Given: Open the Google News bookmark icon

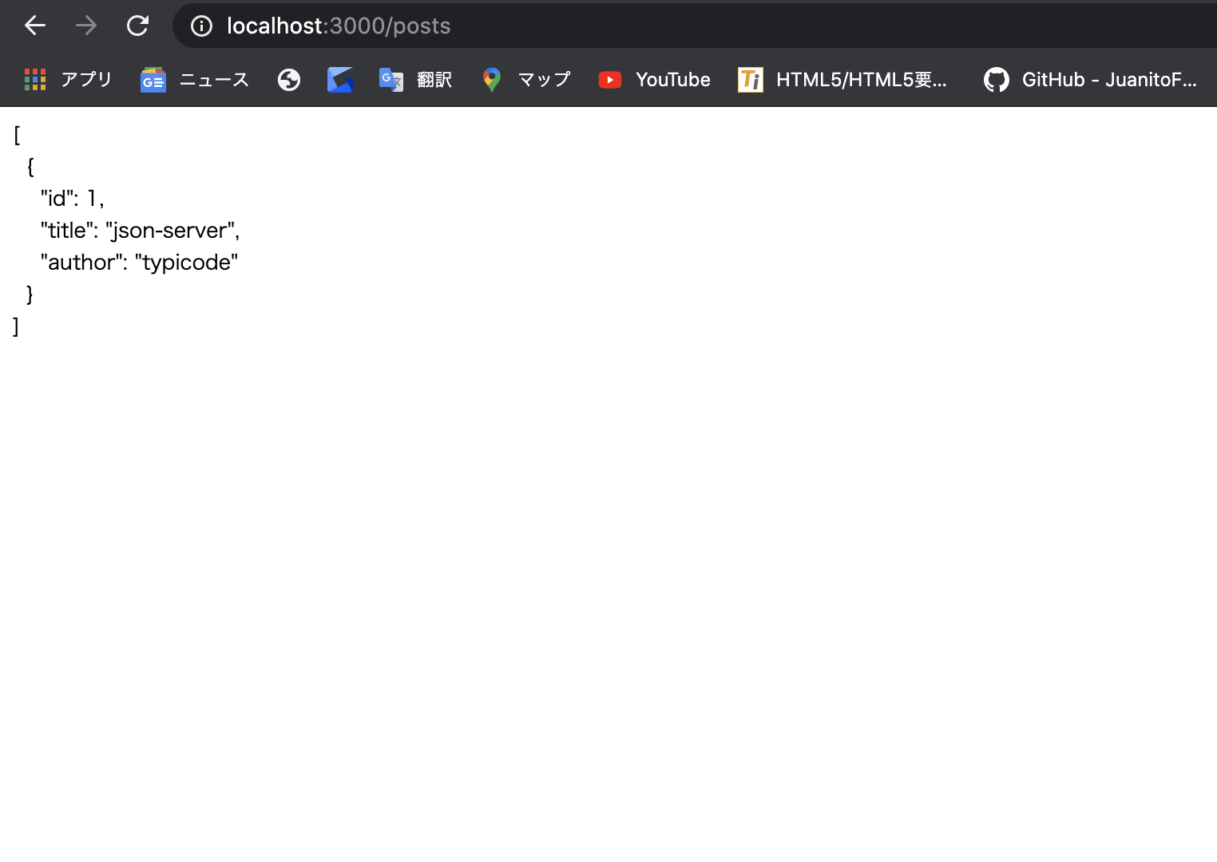Looking at the screenshot, I should click(153, 80).
